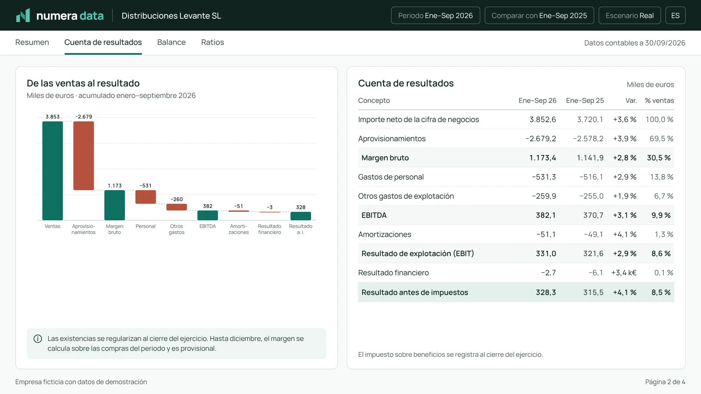This screenshot has height=394, width=701.
Task: Select the Cuenta de resultados tab
Action: (x=103, y=42)
